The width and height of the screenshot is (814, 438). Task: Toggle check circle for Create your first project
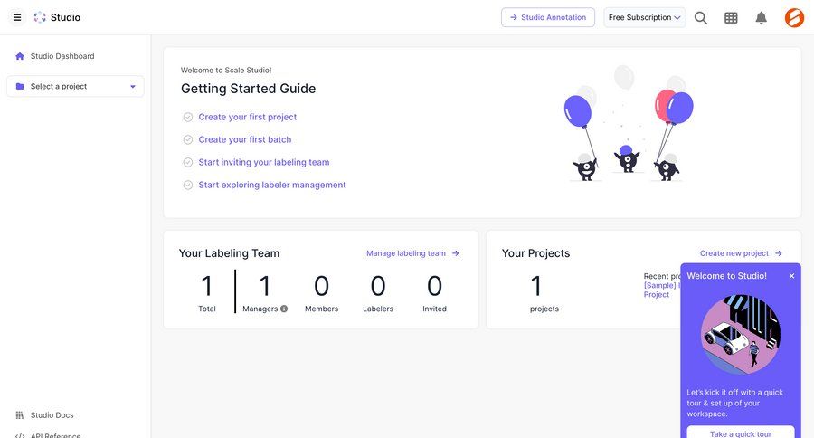188,118
